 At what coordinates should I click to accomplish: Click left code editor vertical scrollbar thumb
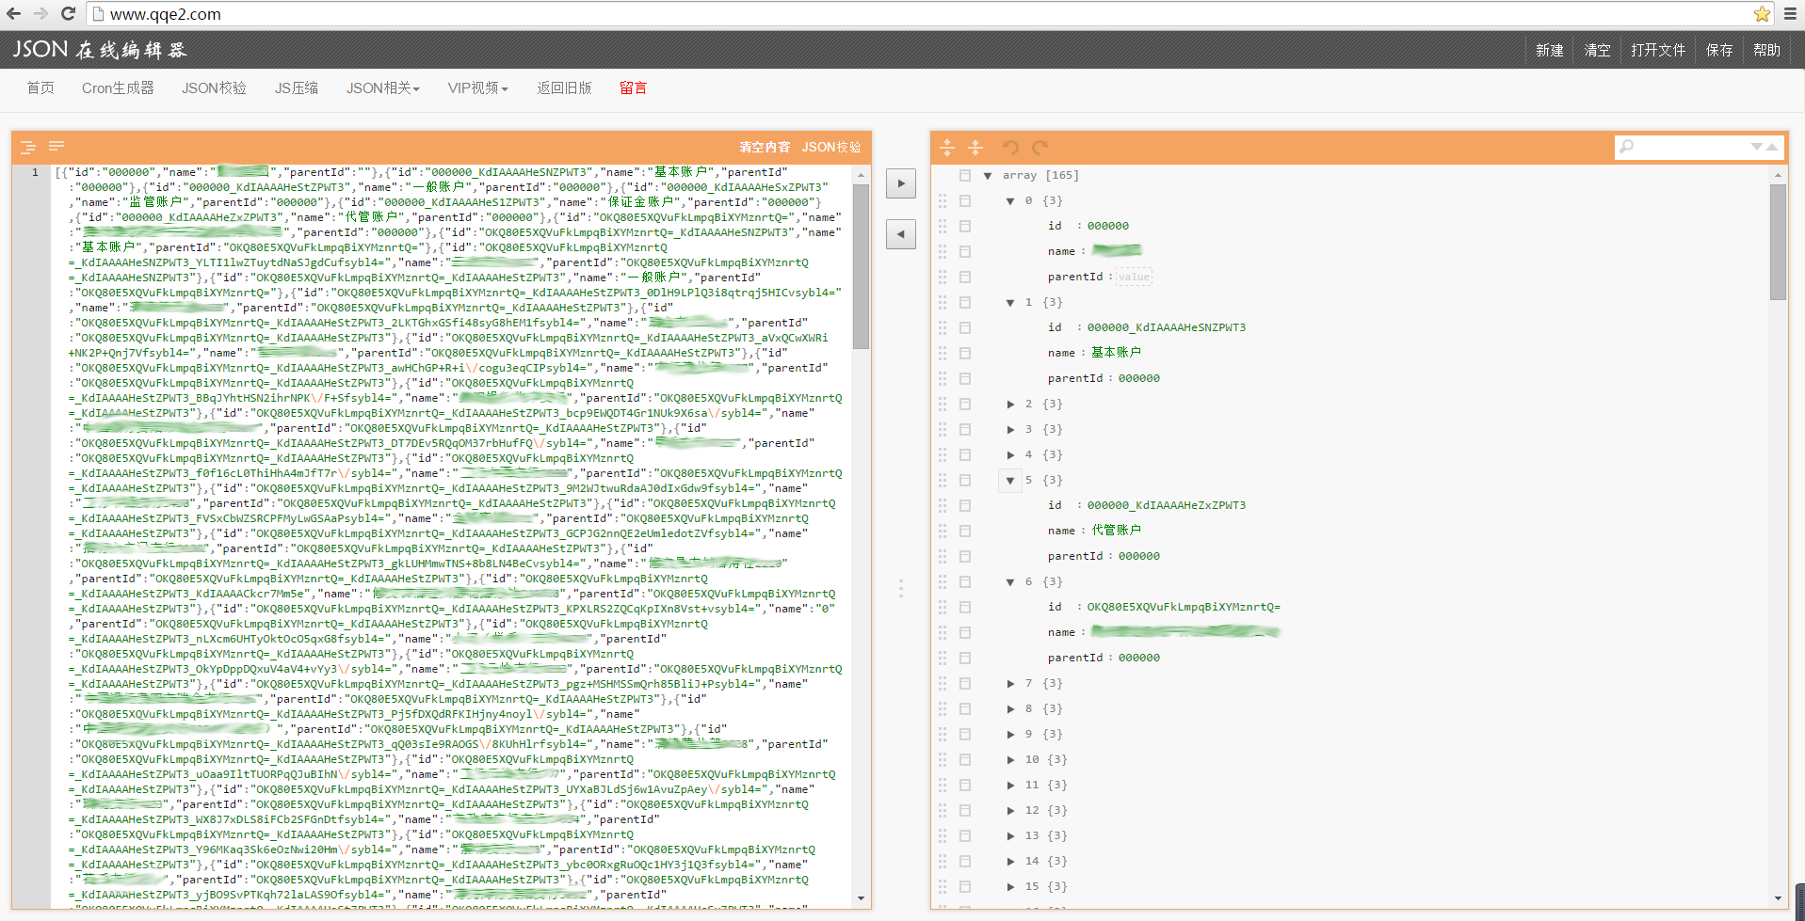coord(861,266)
